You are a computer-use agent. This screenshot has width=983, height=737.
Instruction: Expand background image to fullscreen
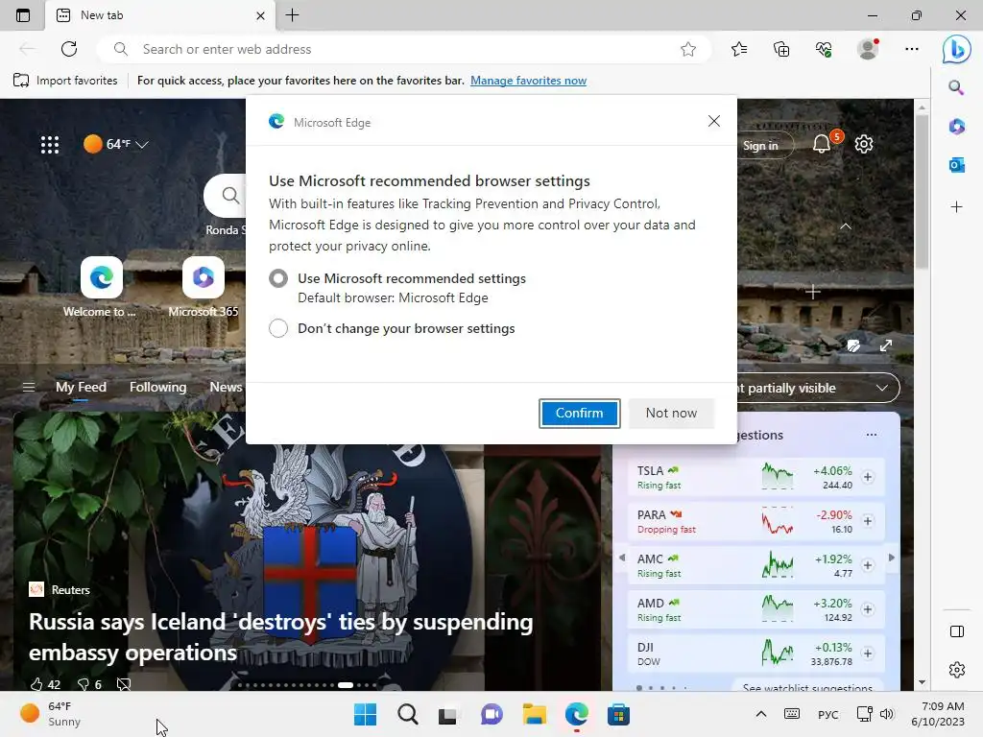coord(886,345)
